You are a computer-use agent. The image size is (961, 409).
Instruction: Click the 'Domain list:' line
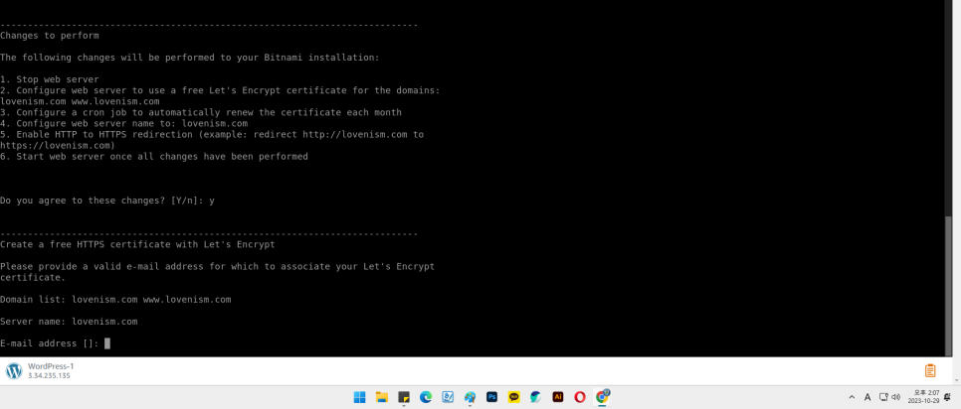tap(115, 300)
